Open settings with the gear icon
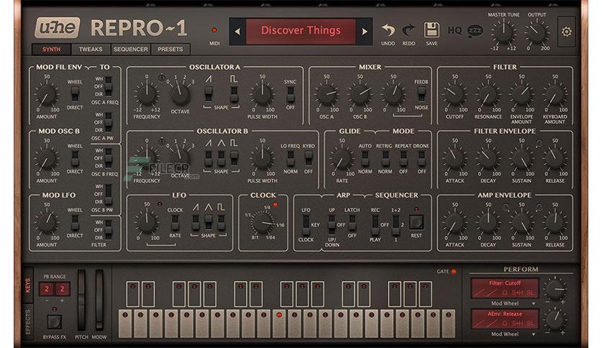 (x=566, y=32)
